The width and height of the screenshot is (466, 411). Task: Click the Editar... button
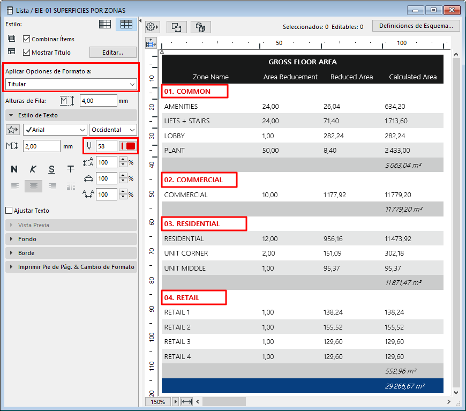112,53
